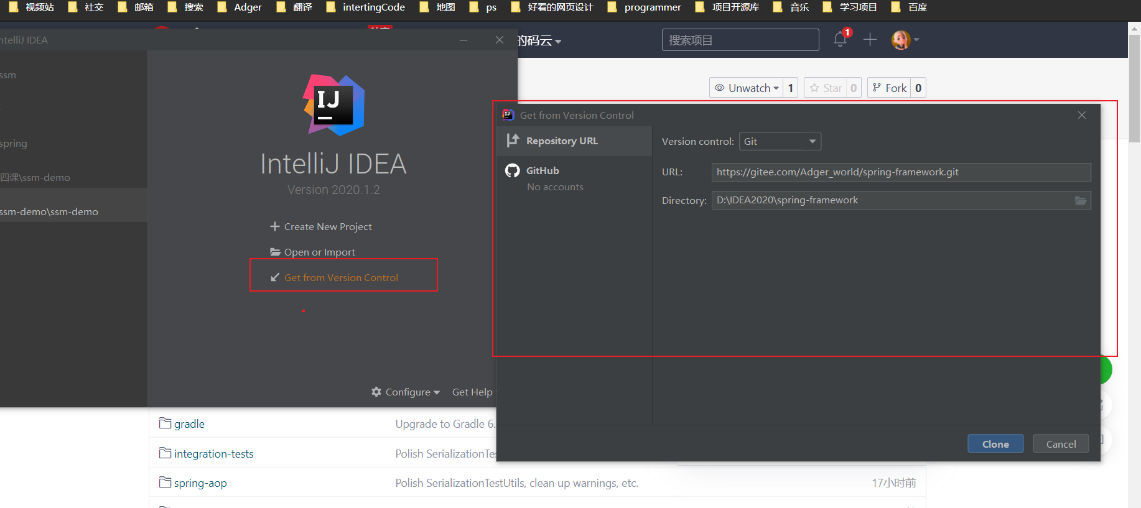Open the 搜索 bookmark folder

185,7
